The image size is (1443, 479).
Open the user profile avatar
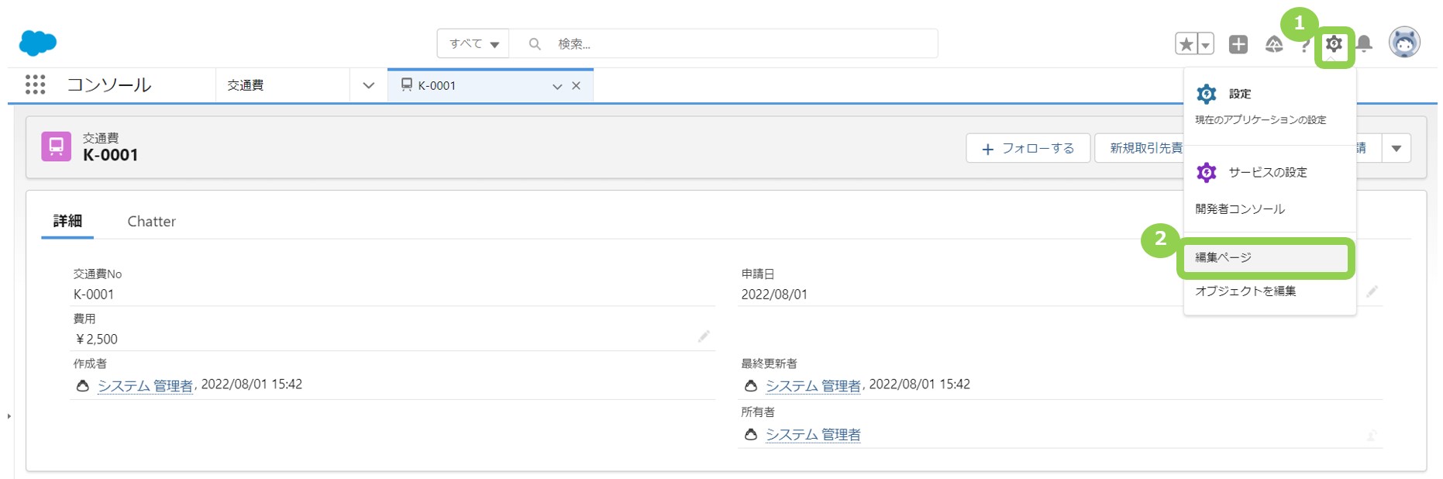click(1403, 43)
